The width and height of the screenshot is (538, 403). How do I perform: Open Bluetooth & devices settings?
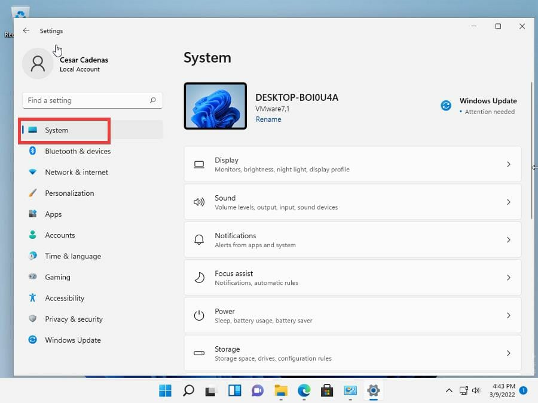(x=92, y=151)
